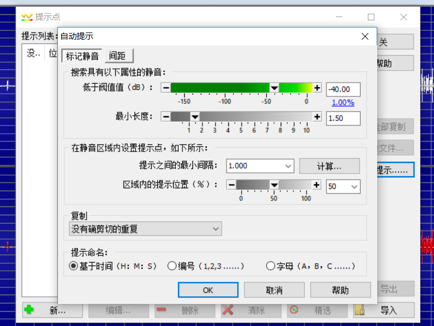Click the plus icon on minimum length slider
Image resolution: width=434 pixels, height=326 pixels.
(x=317, y=117)
